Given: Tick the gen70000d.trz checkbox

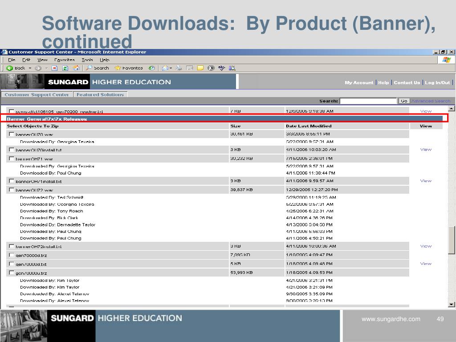Looking at the screenshot, I should tap(12, 255).
